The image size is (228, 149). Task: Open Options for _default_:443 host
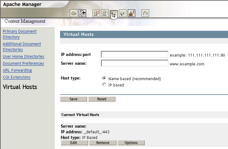131,143
